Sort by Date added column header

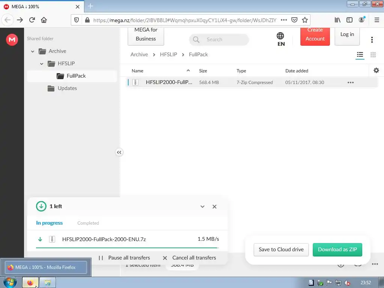[x=297, y=71]
